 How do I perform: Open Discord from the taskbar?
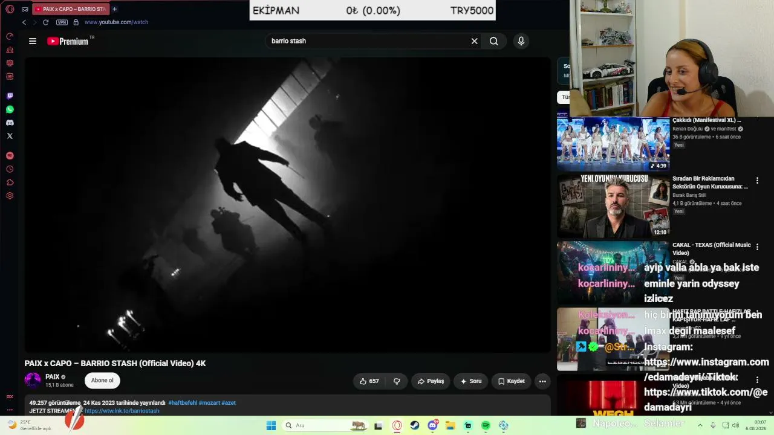432,425
